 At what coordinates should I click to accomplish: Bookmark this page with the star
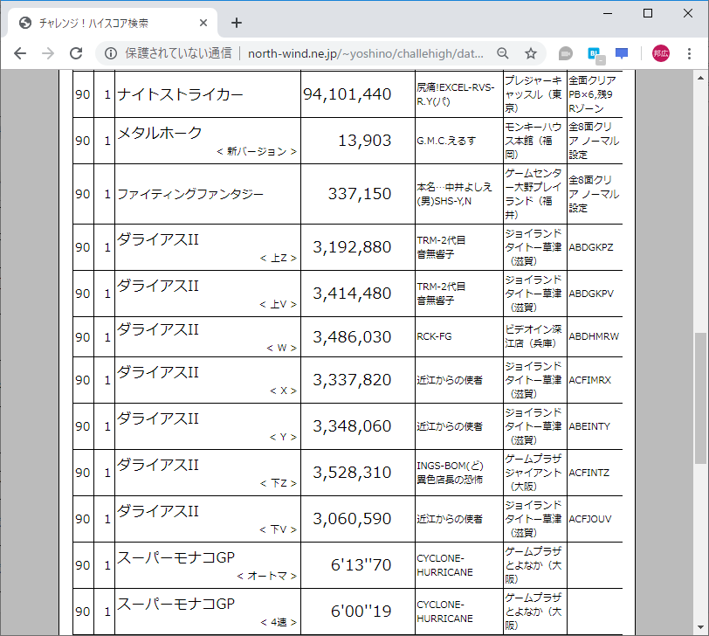[x=531, y=53]
